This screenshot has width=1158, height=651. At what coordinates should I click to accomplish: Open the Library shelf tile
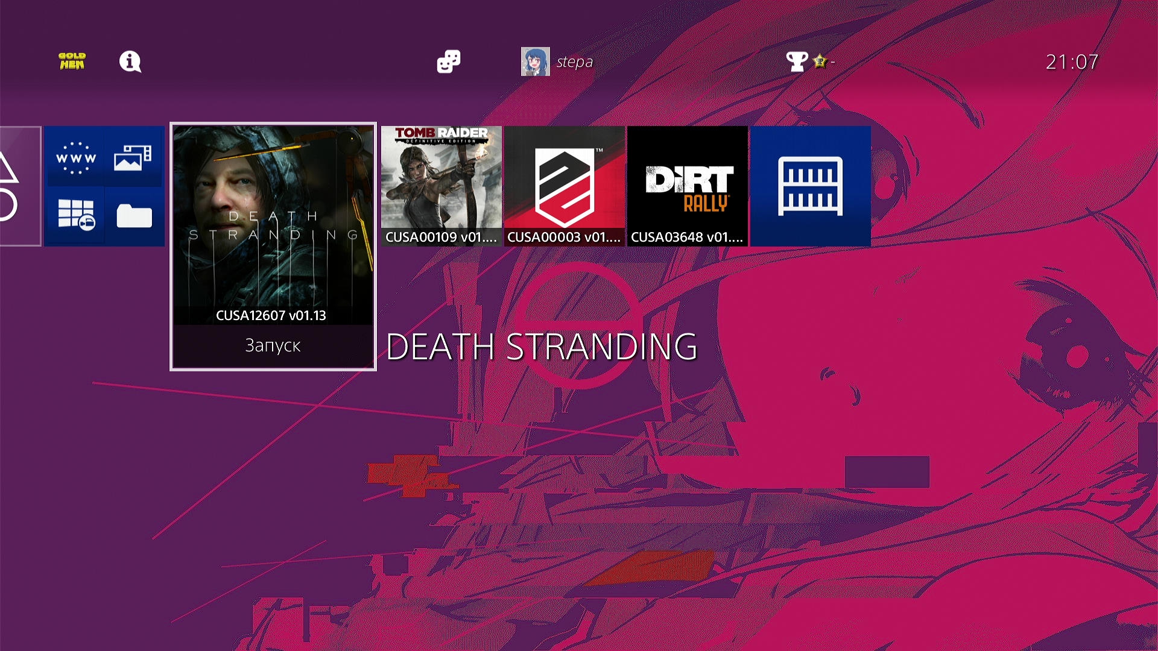pos(810,186)
